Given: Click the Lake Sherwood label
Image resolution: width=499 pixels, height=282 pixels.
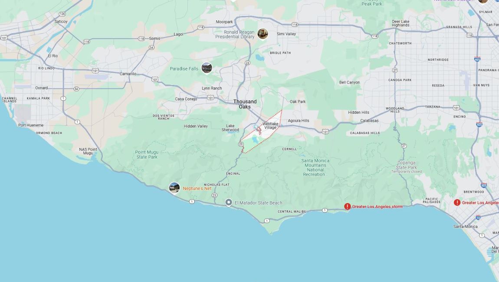Looking at the screenshot, I should pos(230,128).
